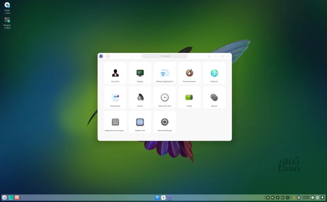Screen dimensions: 327x202
Task: Open the notification bell in dock
Action: (323, 198)
